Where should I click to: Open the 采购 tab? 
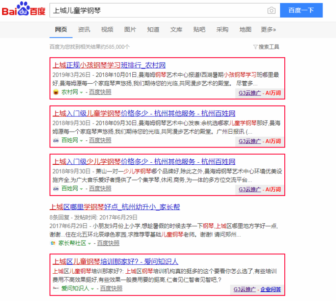click(222, 29)
